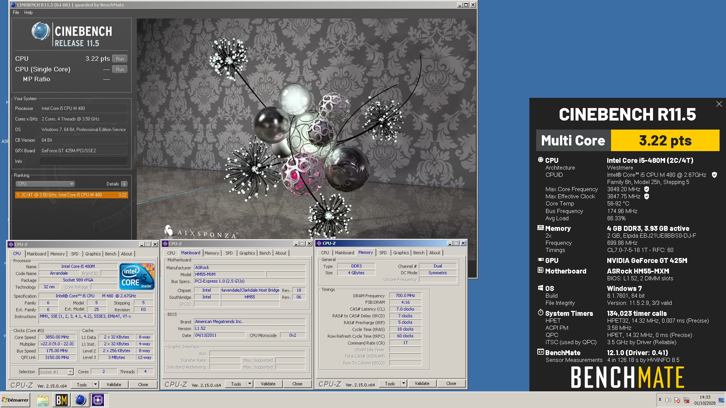Click the Manufacturer ASRock field
The image size is (726, 408).
pos(250,267)
